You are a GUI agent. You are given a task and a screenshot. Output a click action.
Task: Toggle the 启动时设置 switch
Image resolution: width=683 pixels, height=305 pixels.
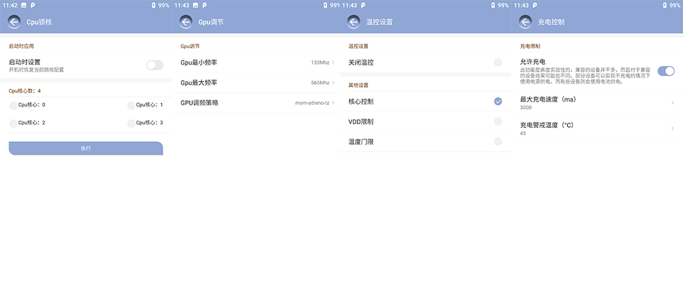[x=155, y=65]
